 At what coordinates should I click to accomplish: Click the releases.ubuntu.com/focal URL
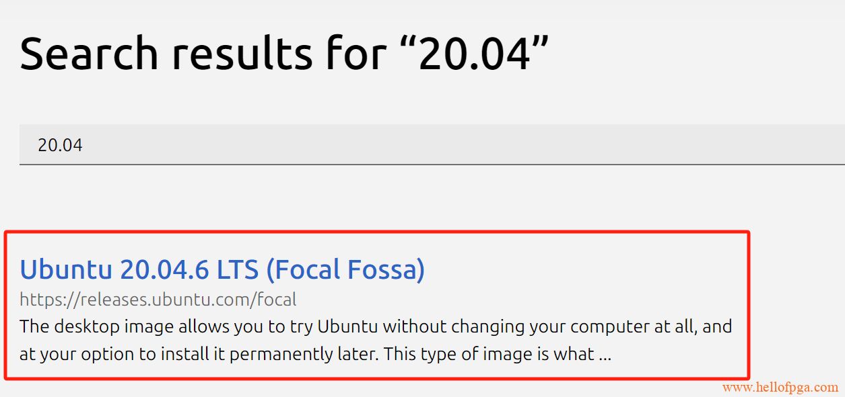158,299
